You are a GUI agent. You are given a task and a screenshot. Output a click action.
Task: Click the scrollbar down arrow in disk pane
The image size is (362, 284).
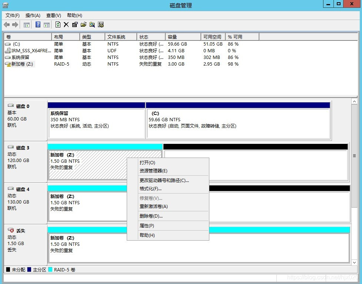(354, 262)
